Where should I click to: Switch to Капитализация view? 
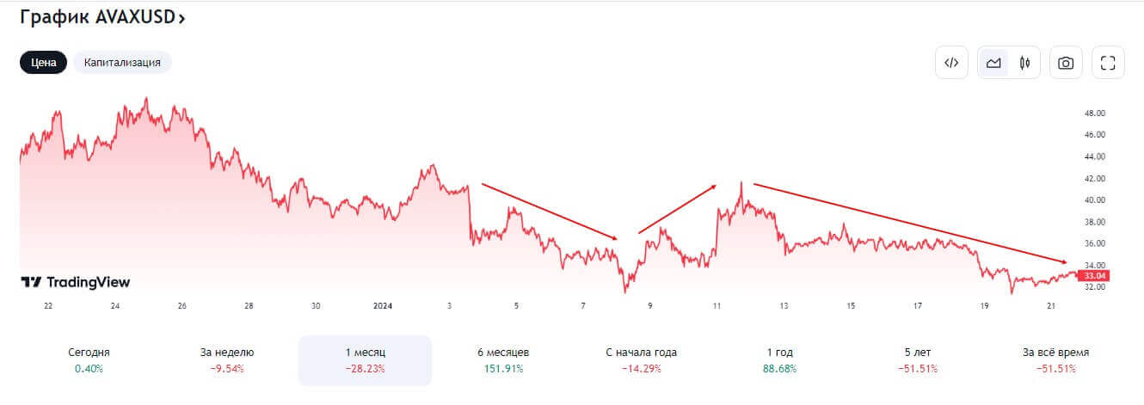tap(122, 63)
